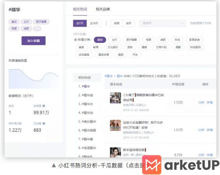Click the 相关热词 list header

click(x=87, y=77)
